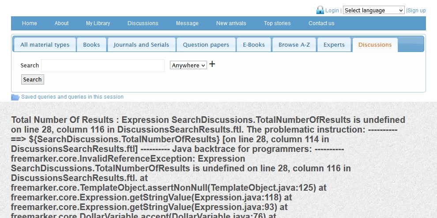Screen dimensions: 437x218
Task: Select the Journals and Serials tab
Action: (141, 45)
